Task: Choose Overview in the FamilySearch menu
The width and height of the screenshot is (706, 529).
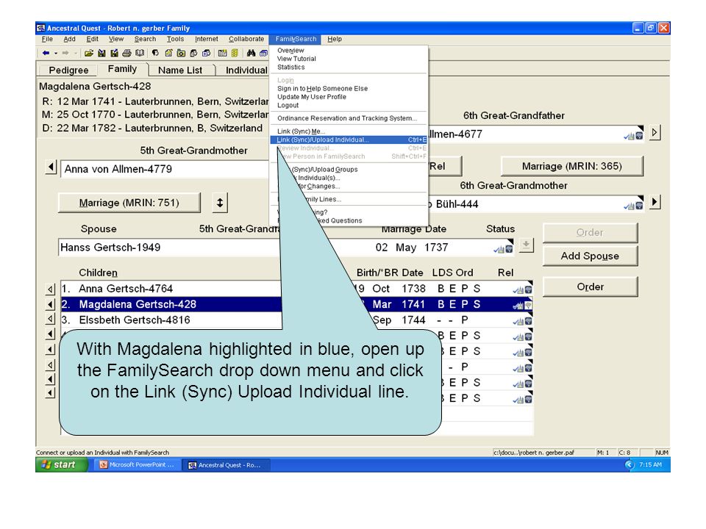Action: 290,51
